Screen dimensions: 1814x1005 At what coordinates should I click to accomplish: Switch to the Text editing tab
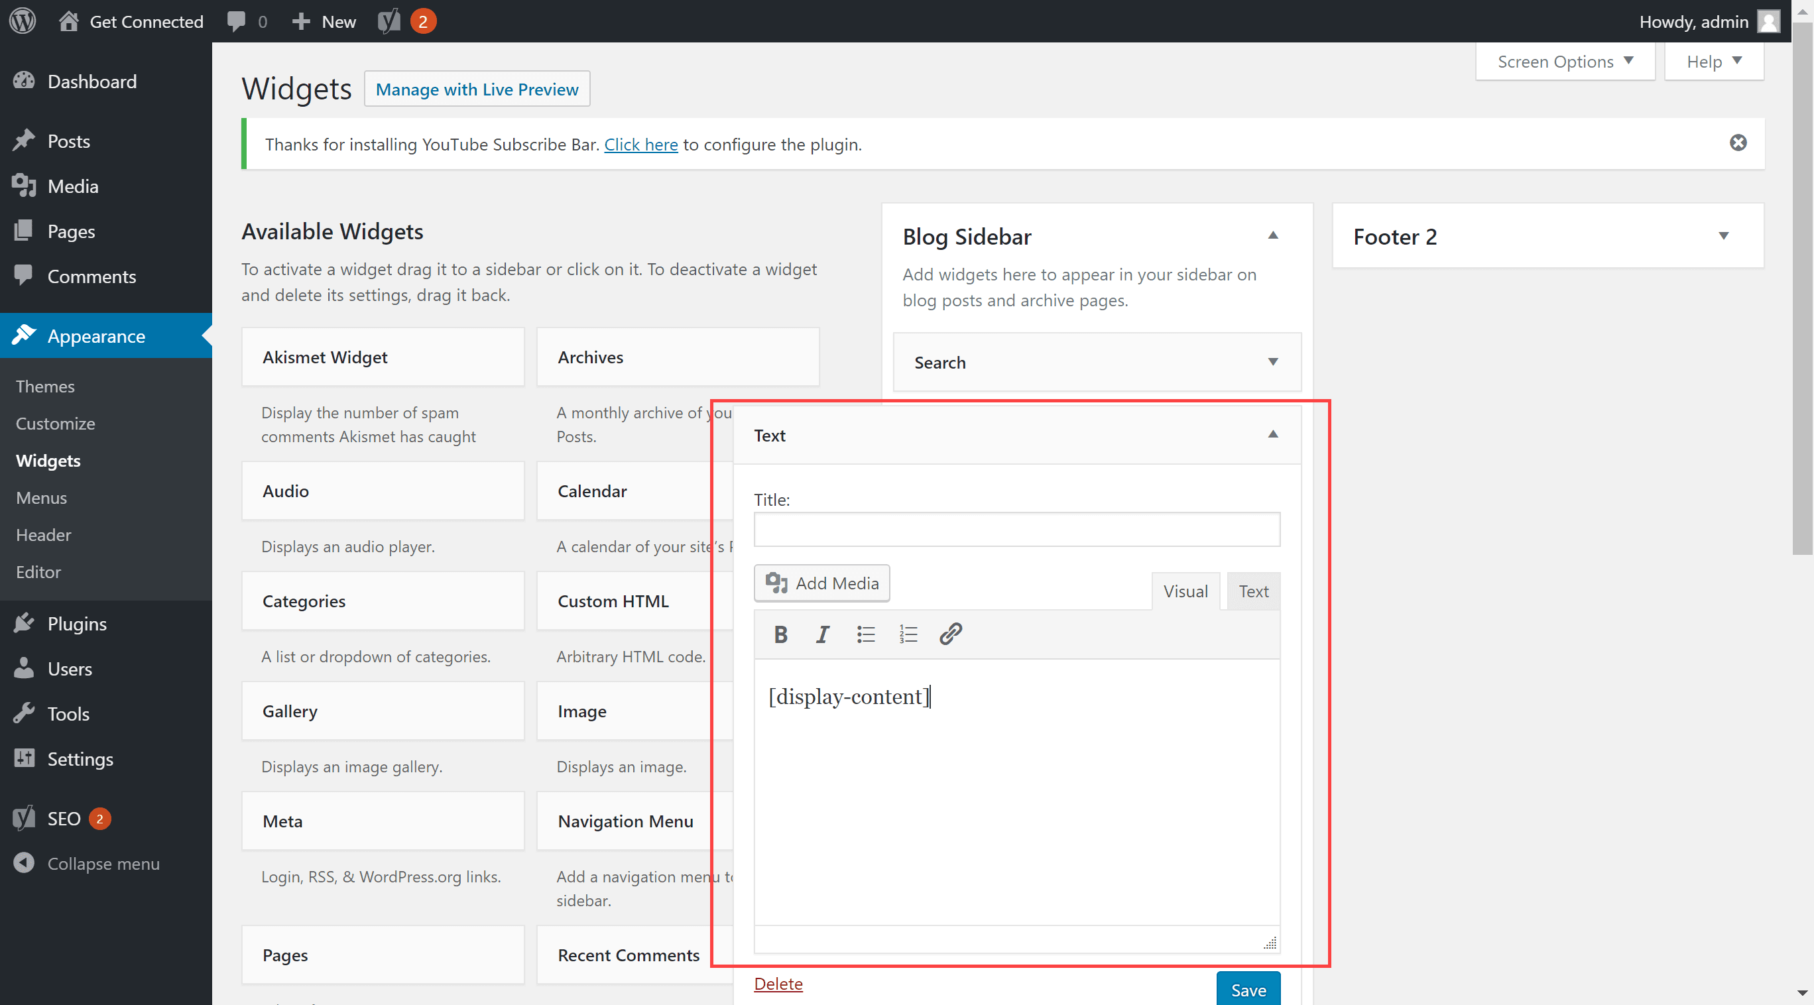click(1252, 591)
